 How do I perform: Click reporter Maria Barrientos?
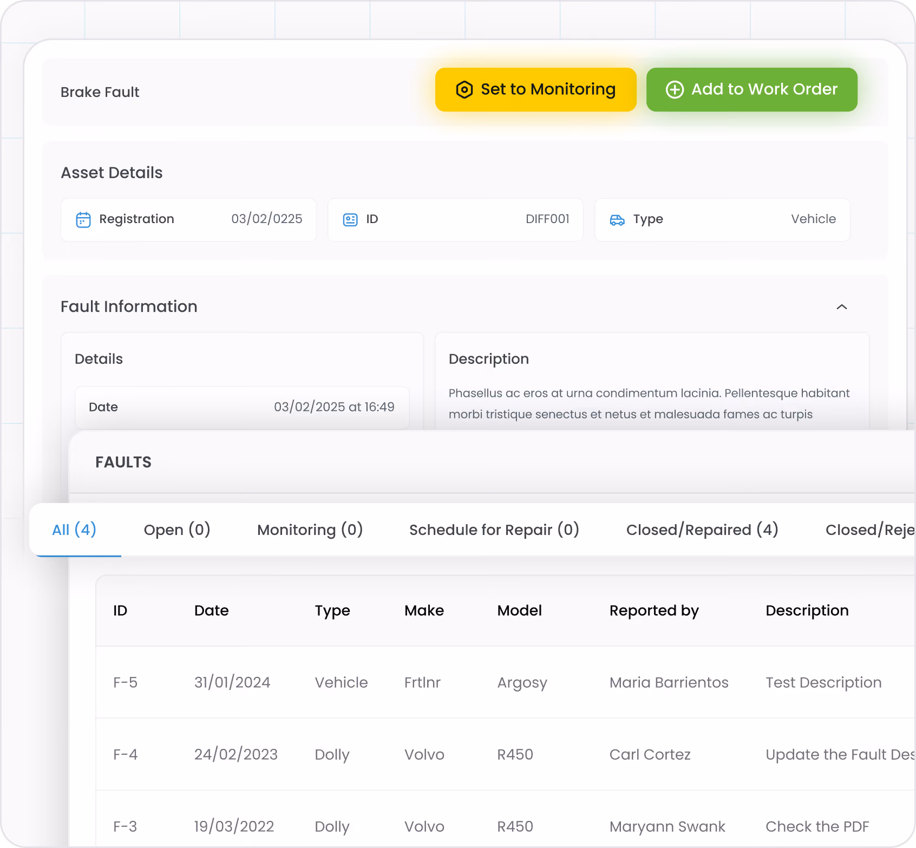click(x=669, y=682)
